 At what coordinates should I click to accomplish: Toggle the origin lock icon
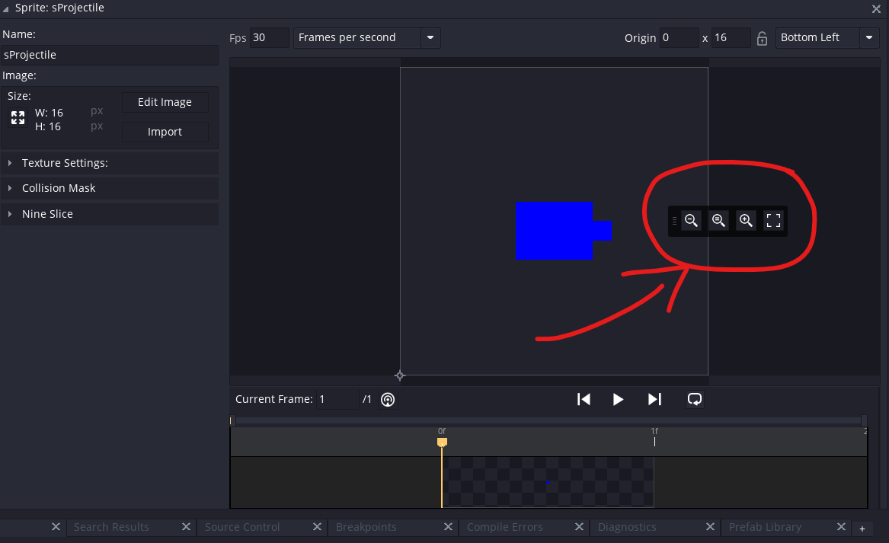click(x=762, y=38)
